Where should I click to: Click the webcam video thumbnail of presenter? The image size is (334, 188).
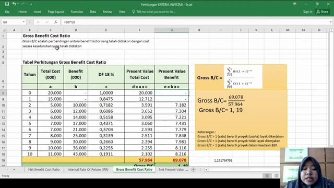point(307,168)
